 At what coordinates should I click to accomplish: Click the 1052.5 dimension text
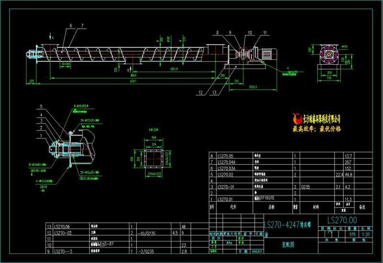(x=253, y=87)
